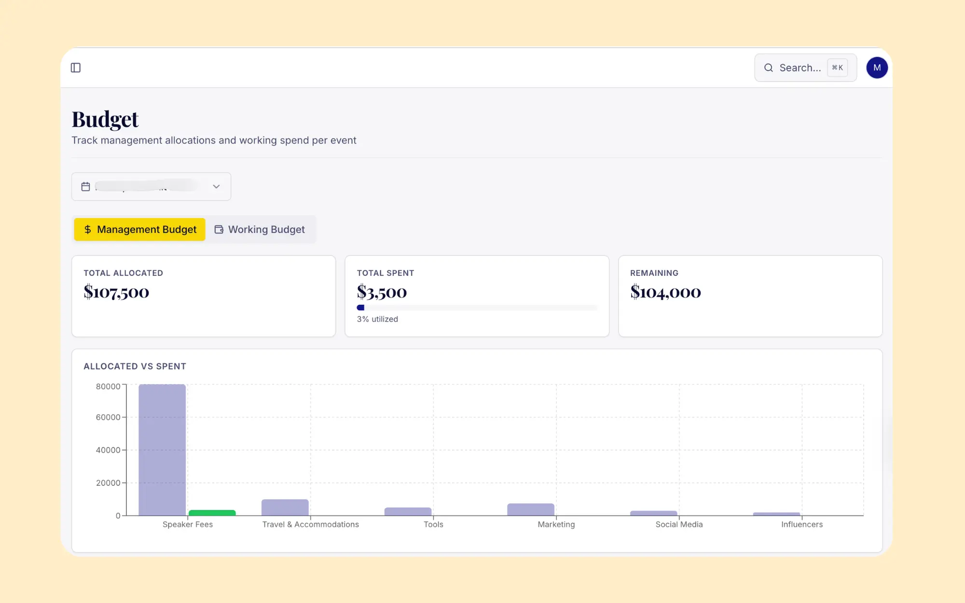Click the wallet icon on Working Budget
This screenshot has width=965, height=603.
[x=219, y=230]
